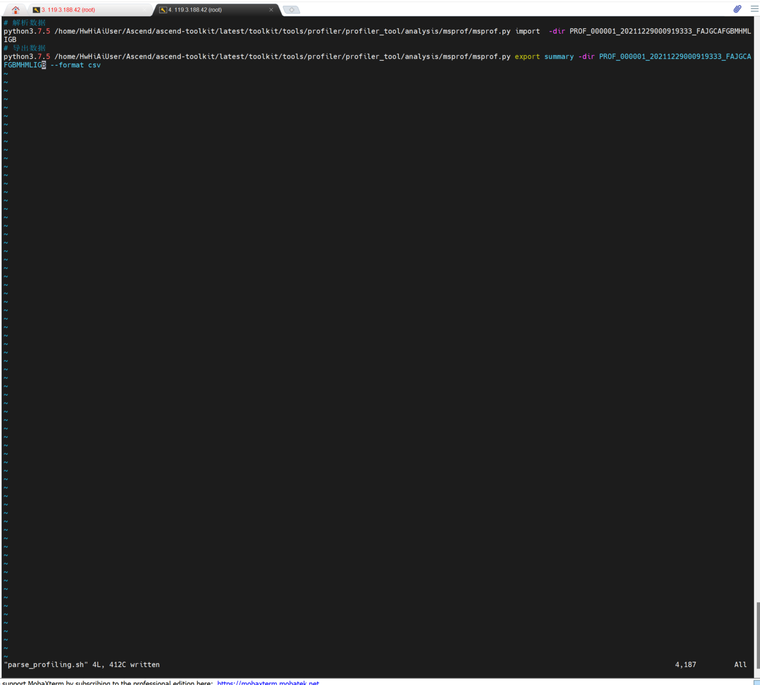Viewport: 760px width, 685px height.
Task: Click PROF_000001 directory name on the export line
Action: [675, 56]
